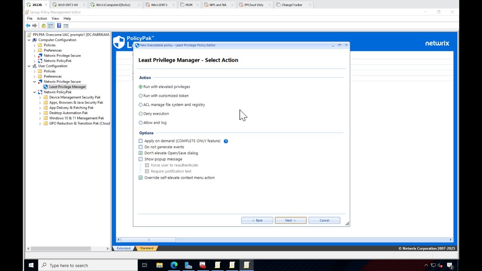Click the Up One Level folder icon
Image resolution: width=482 pixels, height=271 pixels.
[44, 26]
